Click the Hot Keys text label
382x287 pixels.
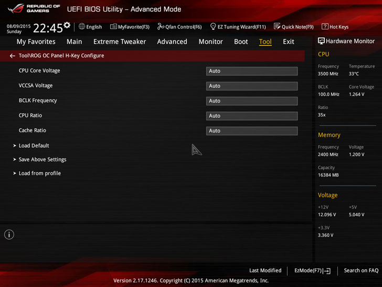coord(339,27)
